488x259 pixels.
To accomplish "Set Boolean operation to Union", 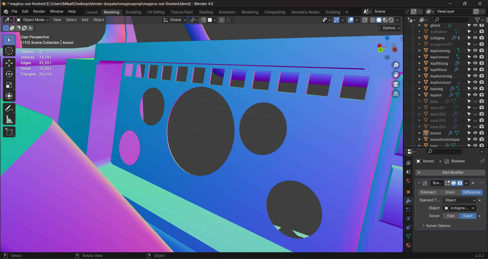I will 450,192.
